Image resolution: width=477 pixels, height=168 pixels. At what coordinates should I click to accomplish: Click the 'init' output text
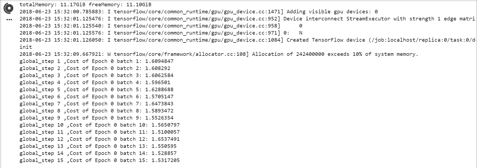click(26, 47)
